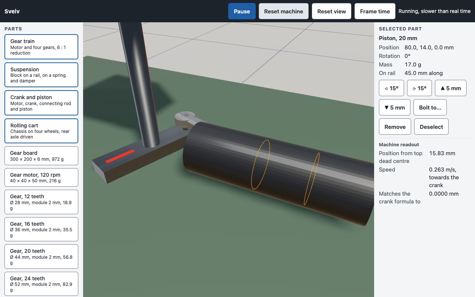475x297 pixels.
Task: Click the Position value '80.0, 14.0, 0.0 mm'
Action: point(429,48)
